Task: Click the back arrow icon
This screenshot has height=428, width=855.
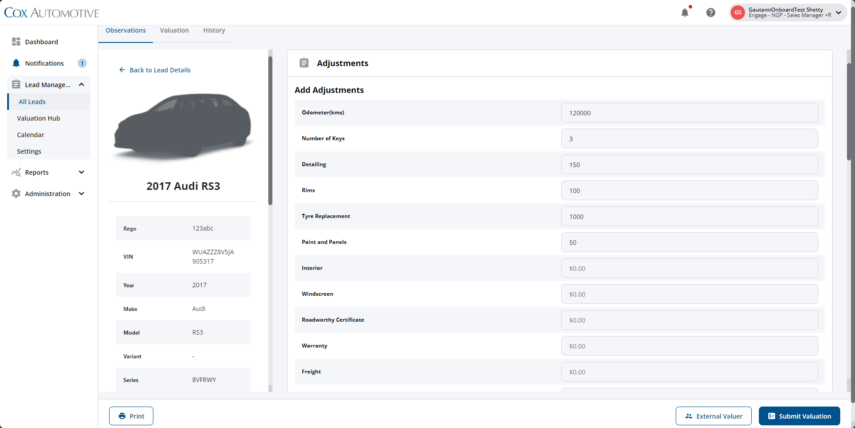Action: click(122, 70)
